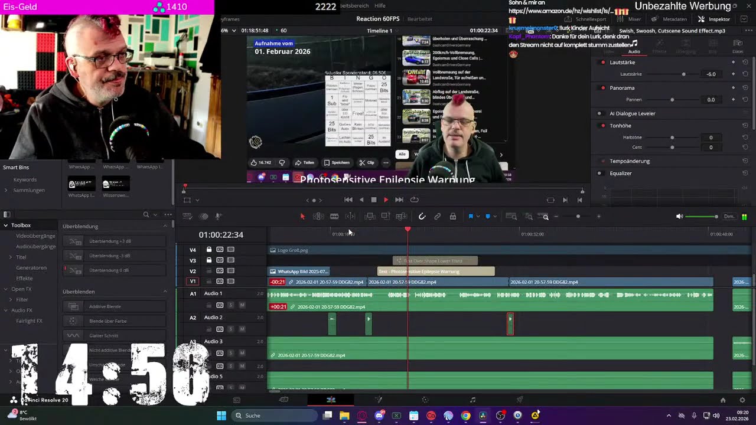Search the Überblendung effects list

(x=146, y=214)
